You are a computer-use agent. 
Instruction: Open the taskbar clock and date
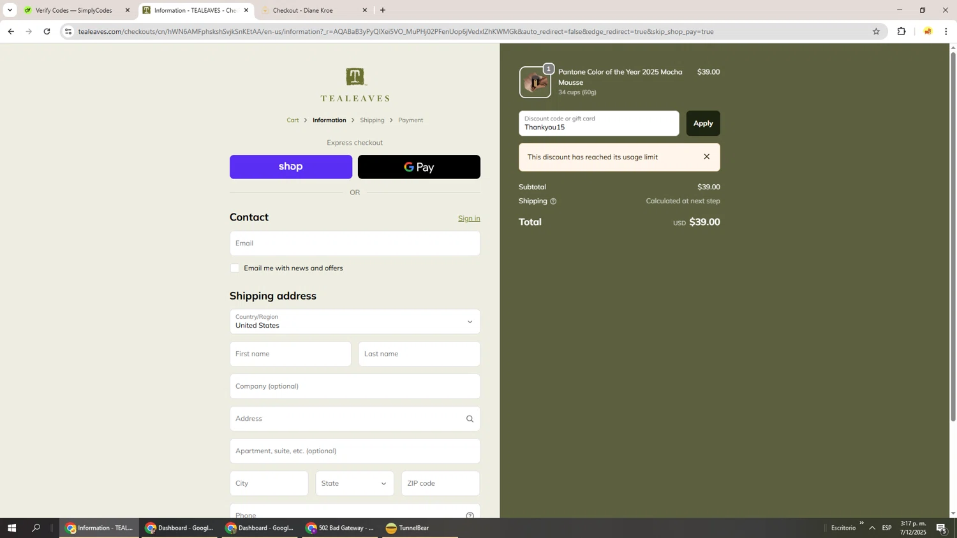pos(913,528)
